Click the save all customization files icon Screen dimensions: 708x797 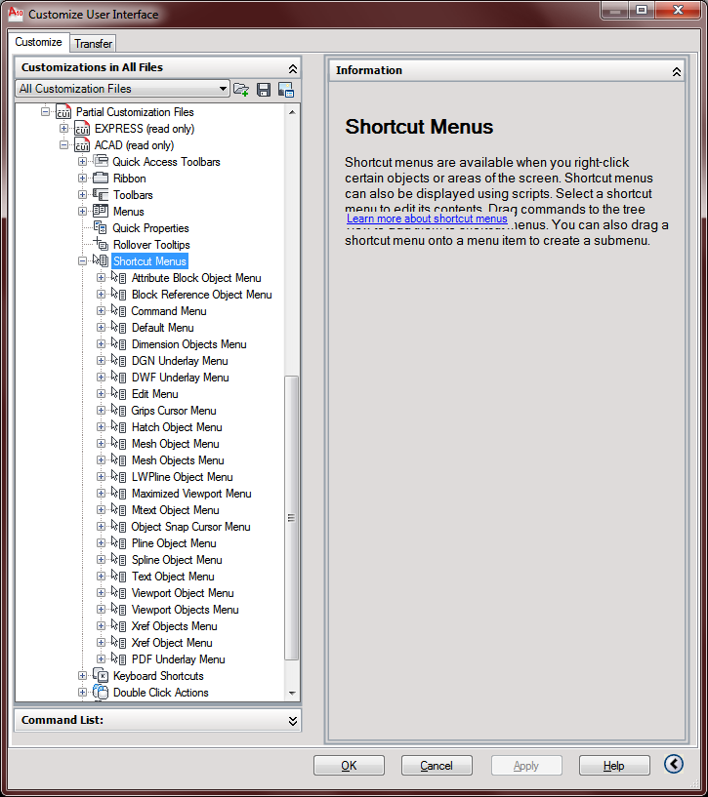[x=263, y=90]
